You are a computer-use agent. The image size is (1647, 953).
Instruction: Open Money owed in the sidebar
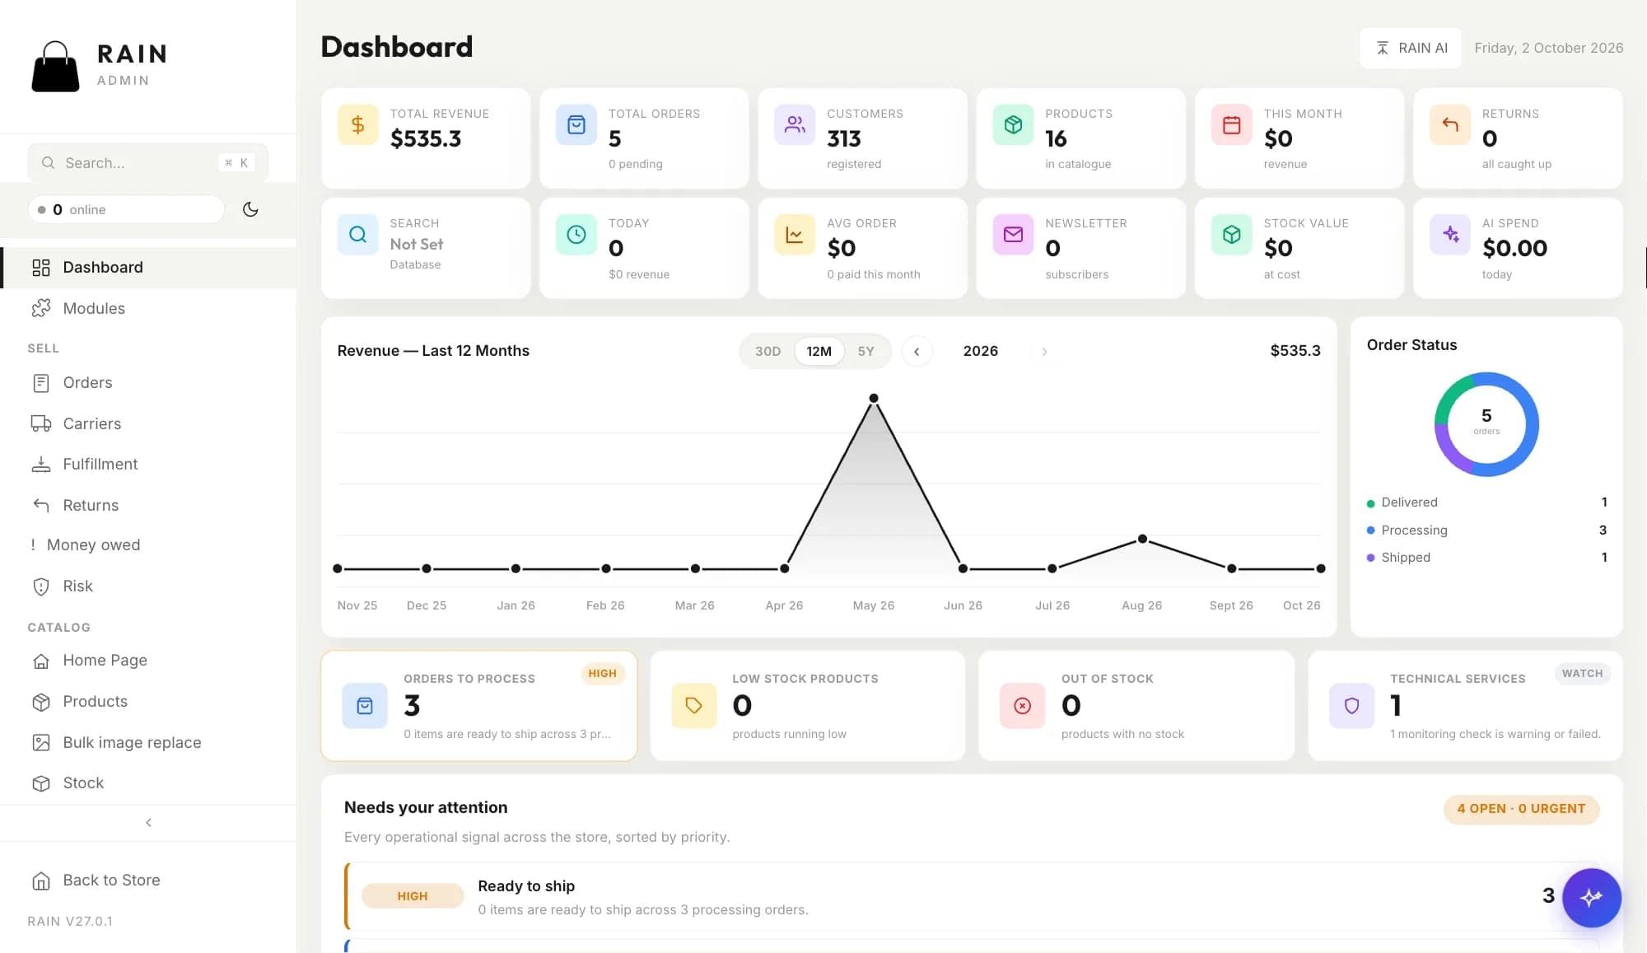pyautogui.click(x=148, y=544)
